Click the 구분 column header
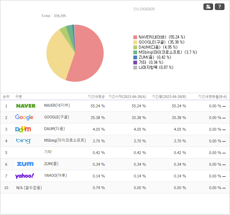Viewport: 230px width, 215px height. pos(19,97)
